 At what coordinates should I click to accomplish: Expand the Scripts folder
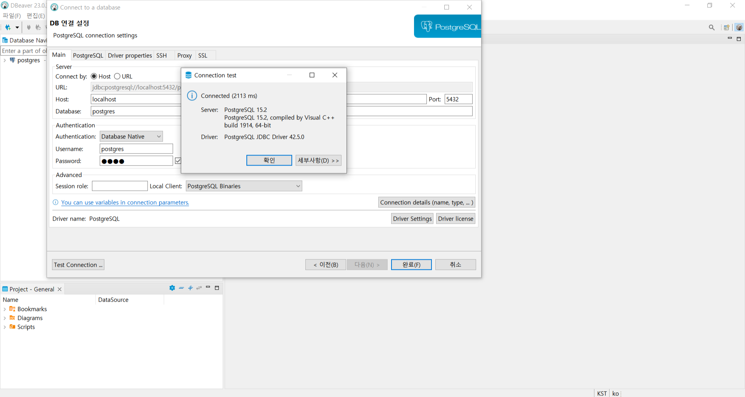(4, 327)
